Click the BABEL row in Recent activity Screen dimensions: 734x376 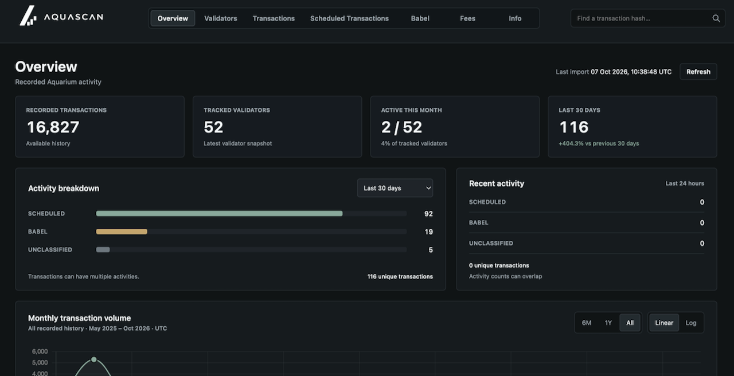click(587, 222)
